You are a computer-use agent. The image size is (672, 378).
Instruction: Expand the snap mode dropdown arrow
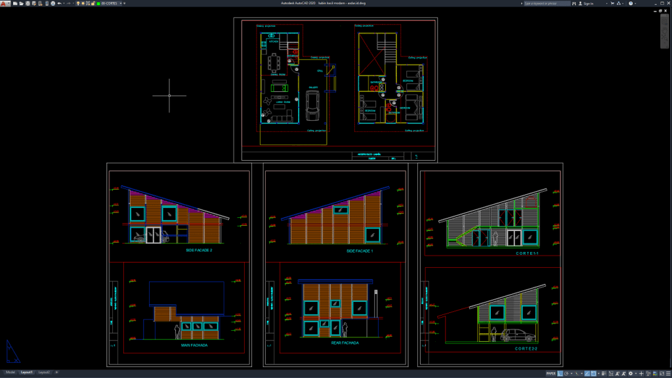(572, 374)
